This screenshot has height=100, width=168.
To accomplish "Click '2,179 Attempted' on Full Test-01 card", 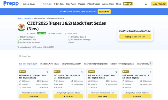I will point(43,84).
